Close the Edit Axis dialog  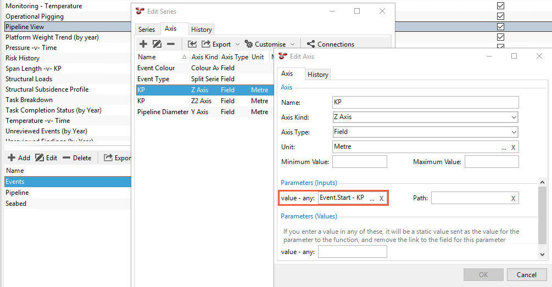[x=539, y=56]
